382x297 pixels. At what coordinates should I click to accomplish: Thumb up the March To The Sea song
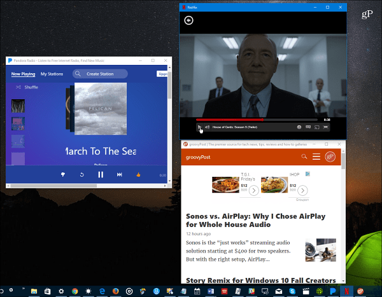point(138,174)
